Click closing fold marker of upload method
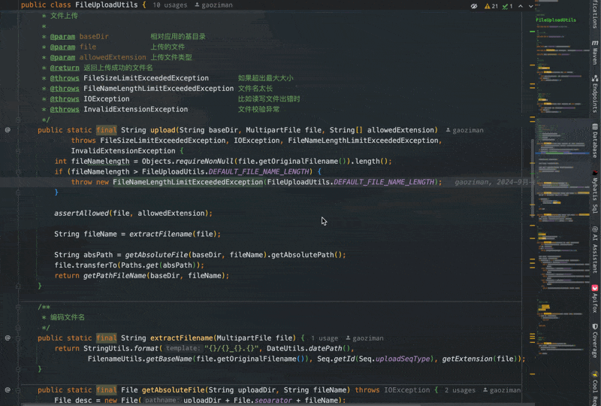The height and width of the screenshot is (406, 601). 18,286
